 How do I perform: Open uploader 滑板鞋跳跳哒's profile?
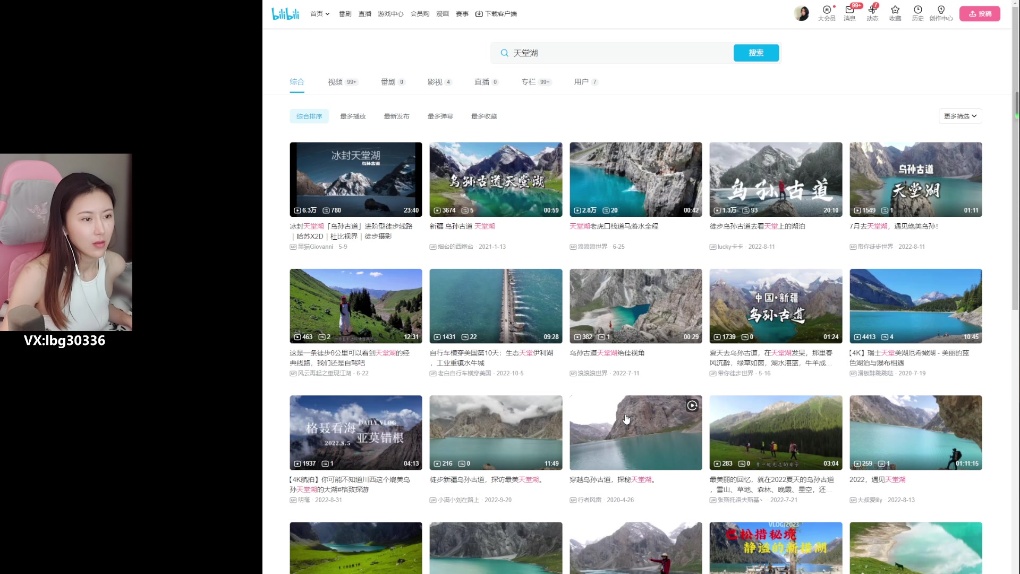click(x=875, y=374)
